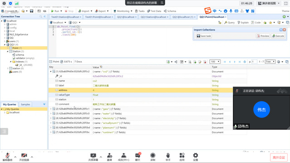Expand document (2) with name gass

click(x=51, y=109)
